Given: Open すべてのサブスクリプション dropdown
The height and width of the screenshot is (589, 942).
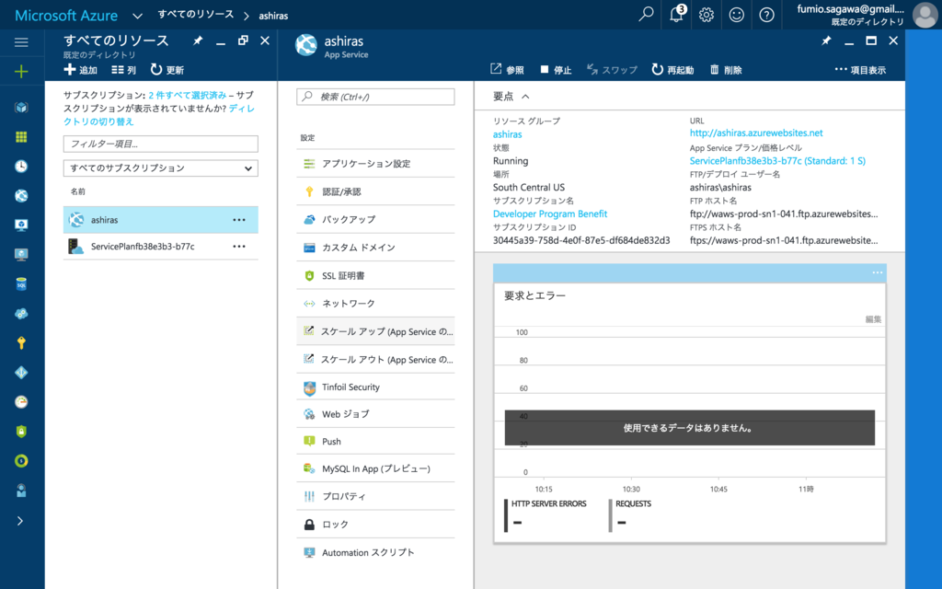Looking at the screenshot, I should click(x=160, y=167).
